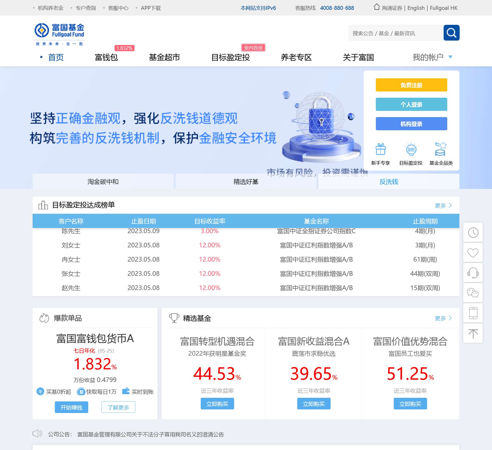Switch to 反洗钱 banner tab
The width and height of the screenshot is (492, 450).
[389, 181]
